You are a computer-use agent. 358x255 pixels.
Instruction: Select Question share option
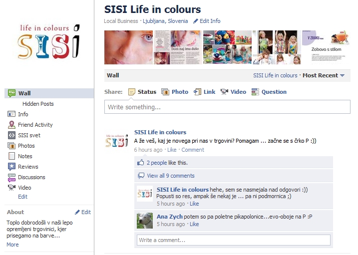[x=269, y=92]
